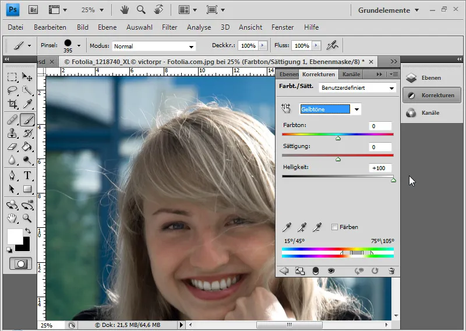This screenshot has height=331, width=466.
Task: Close the Fotolia document tab
Action: click(371, 62)
